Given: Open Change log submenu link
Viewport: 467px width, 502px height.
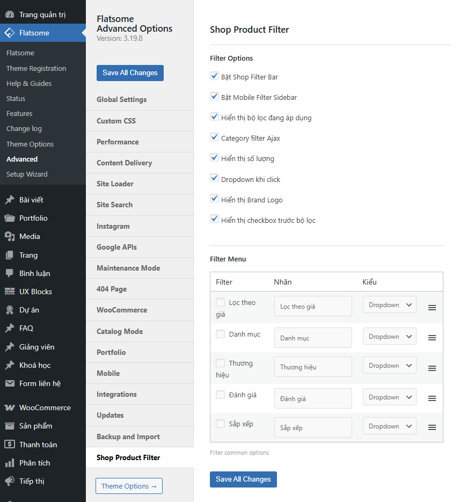Looking at the screenshot, I should point(24,129).
